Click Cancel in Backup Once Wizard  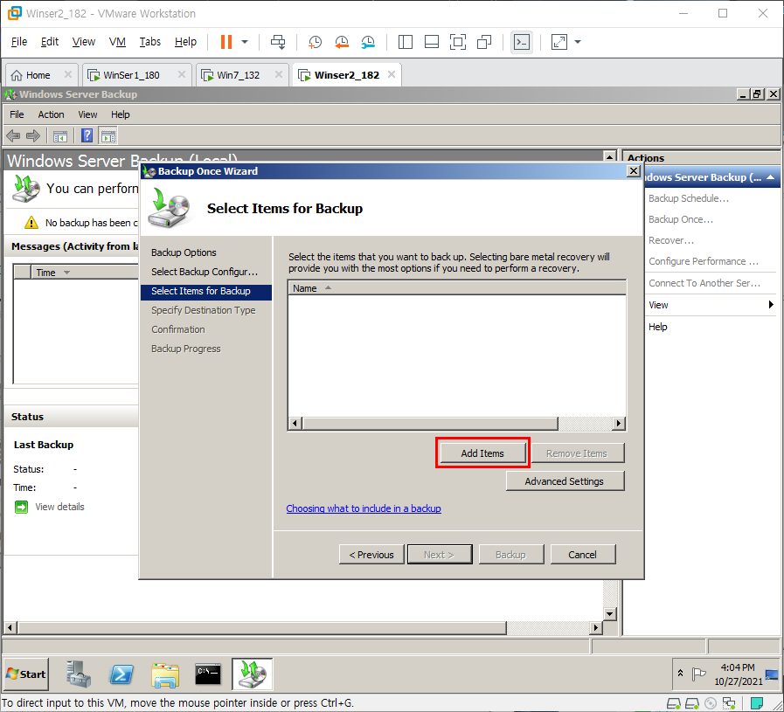click(582, 555)
